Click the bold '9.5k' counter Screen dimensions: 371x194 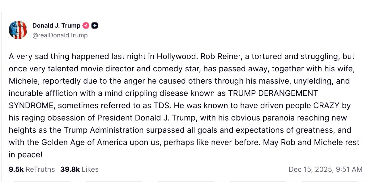click(17, 169)
